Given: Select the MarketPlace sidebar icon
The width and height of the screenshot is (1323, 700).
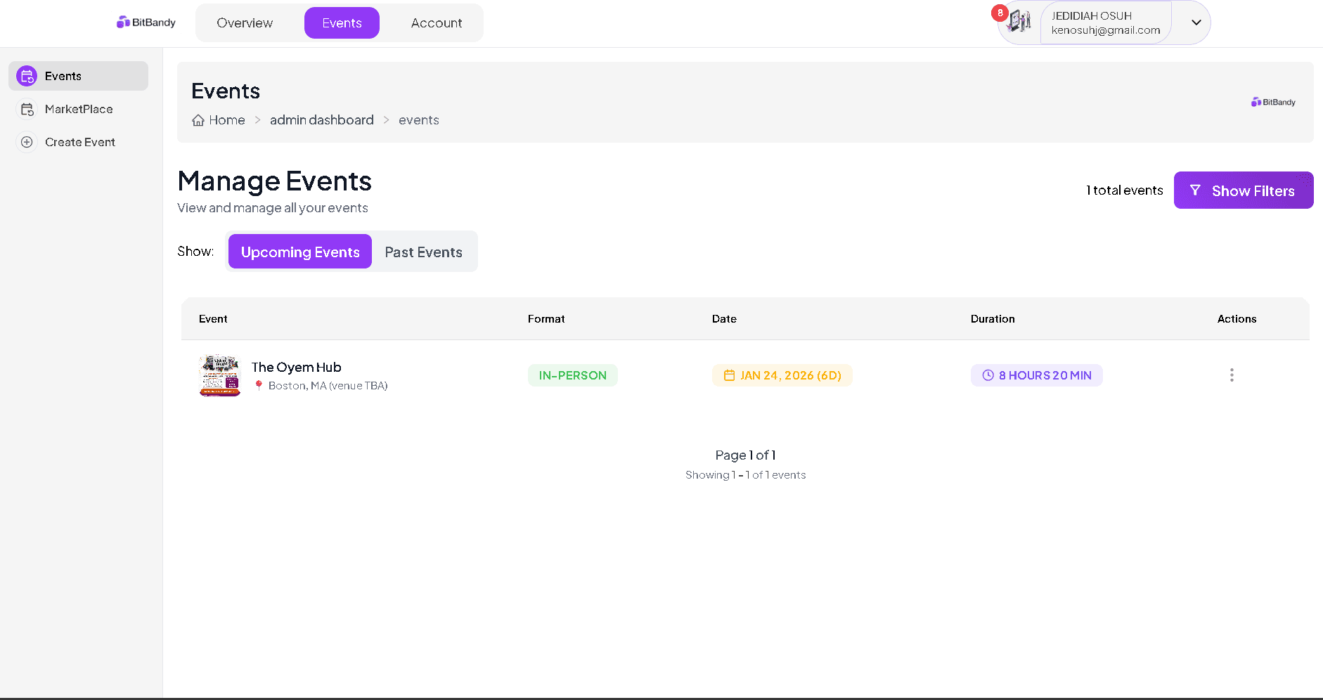Looking at the screenshot, I should pos(26,109).
